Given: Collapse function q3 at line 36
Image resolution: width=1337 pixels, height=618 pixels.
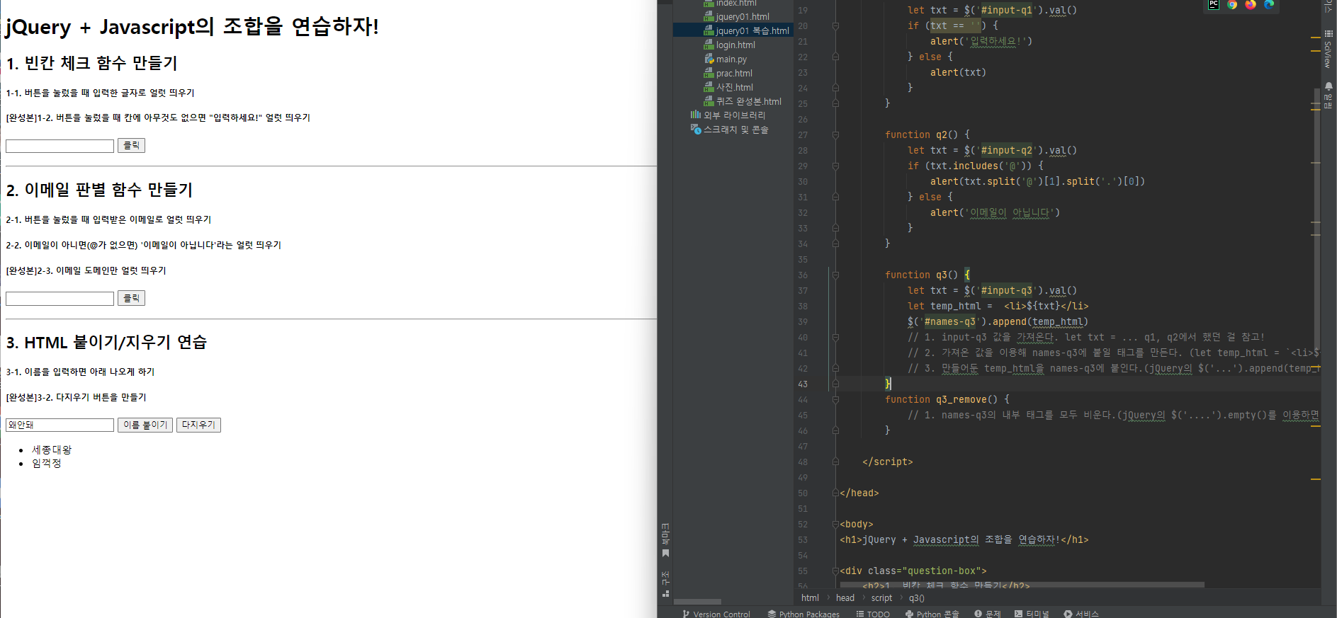Looking at the screenshot, I should pos(835,275).
